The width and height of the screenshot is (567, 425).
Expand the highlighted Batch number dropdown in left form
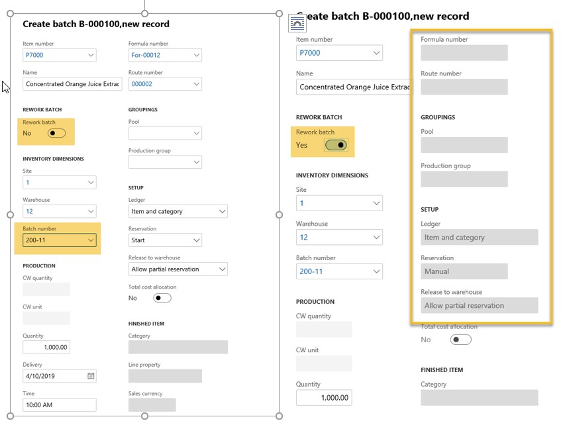[89, 240]
